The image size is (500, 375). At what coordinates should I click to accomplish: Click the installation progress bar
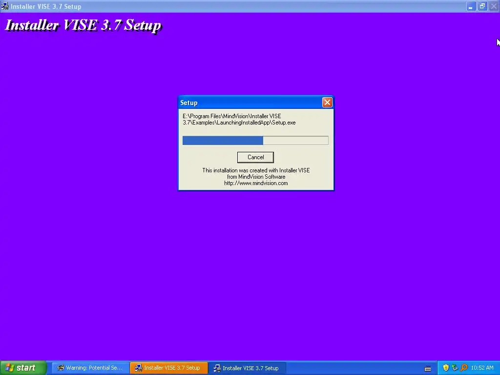(255, 140)
